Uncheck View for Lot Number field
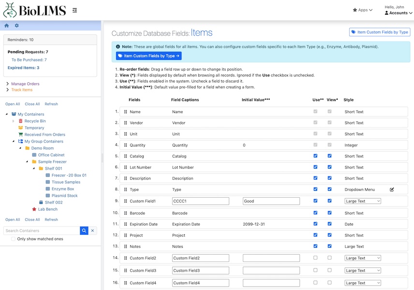The width and height of the screenshot is (414, 290). click(329, 167)
